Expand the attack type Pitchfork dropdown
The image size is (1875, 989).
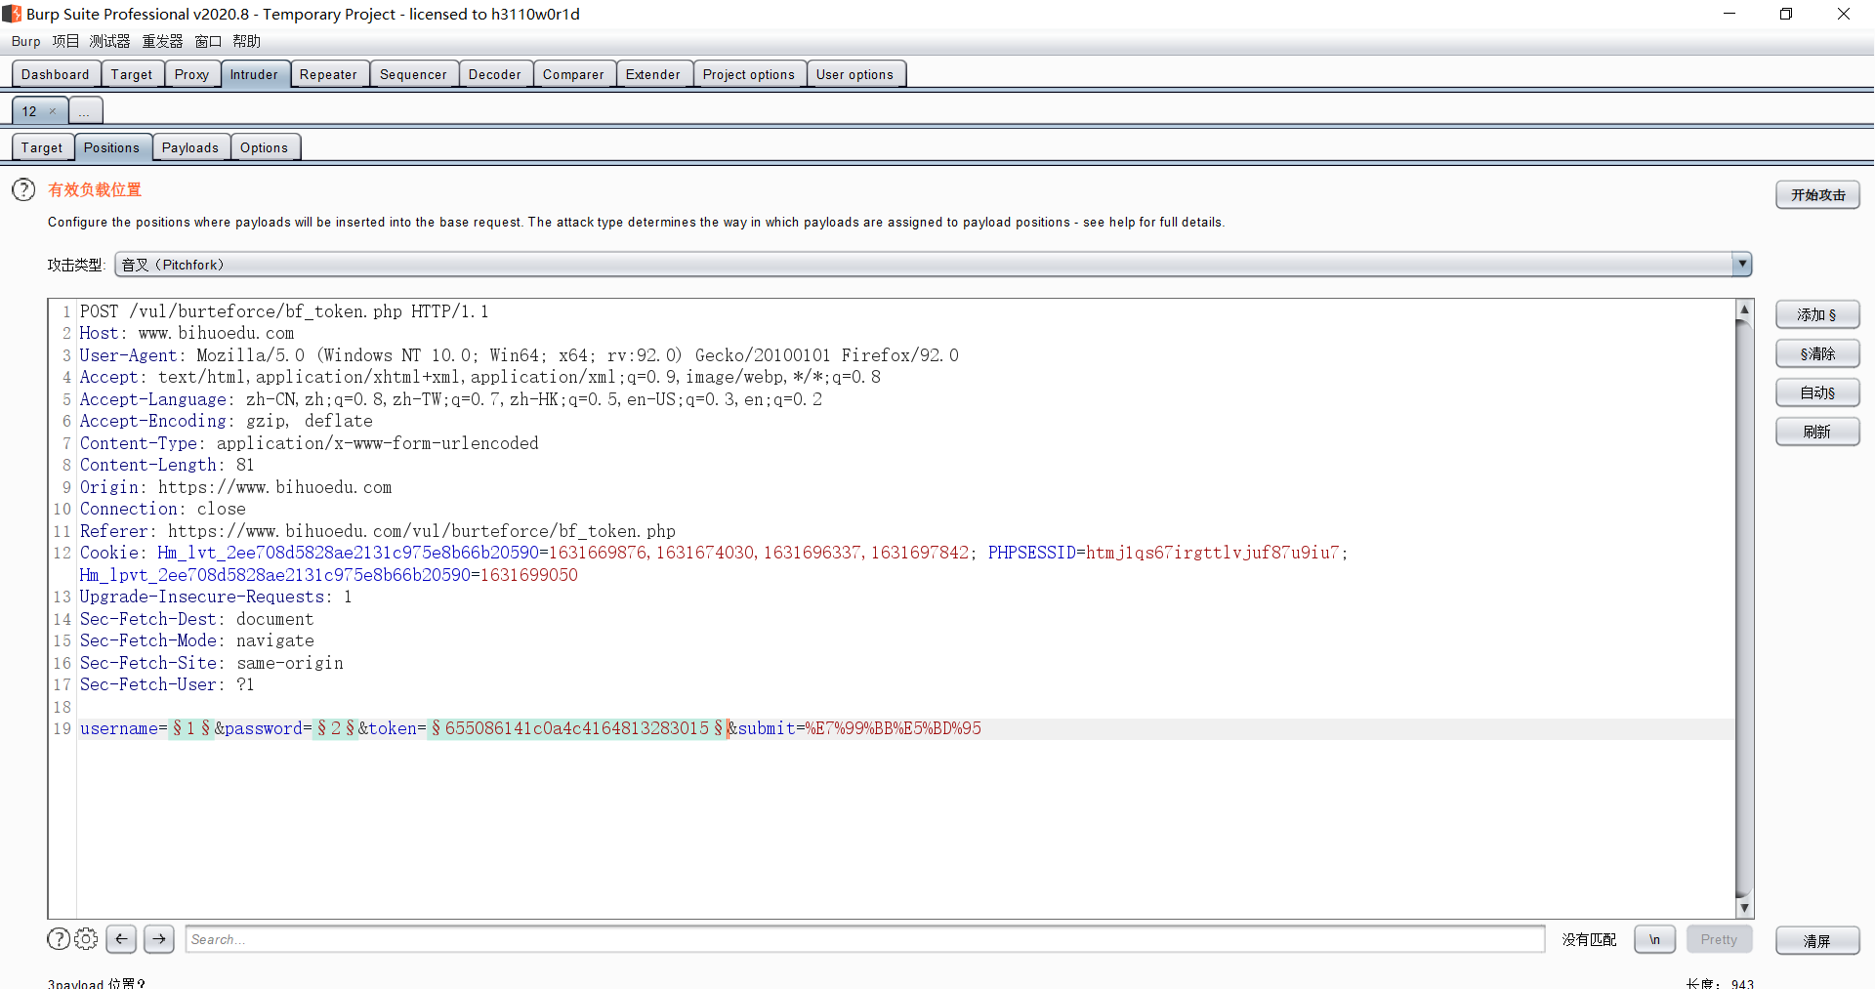coord(1741,265)
